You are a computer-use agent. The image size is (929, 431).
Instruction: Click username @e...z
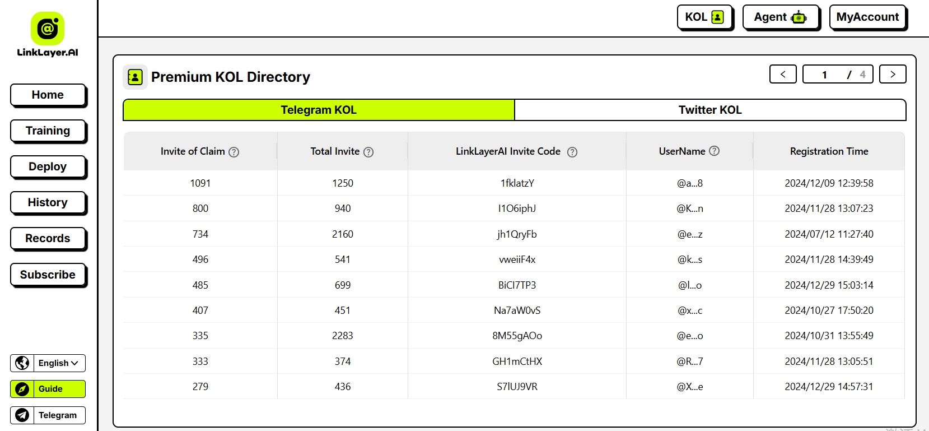pos(690,234)
